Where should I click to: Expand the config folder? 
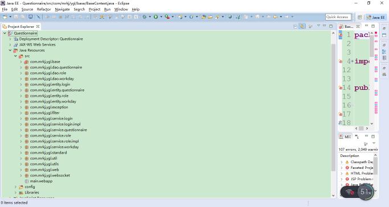pos(15,187)
